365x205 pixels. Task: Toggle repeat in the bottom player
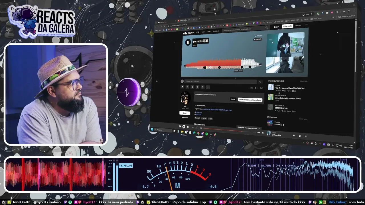click(x=196, y=128)
